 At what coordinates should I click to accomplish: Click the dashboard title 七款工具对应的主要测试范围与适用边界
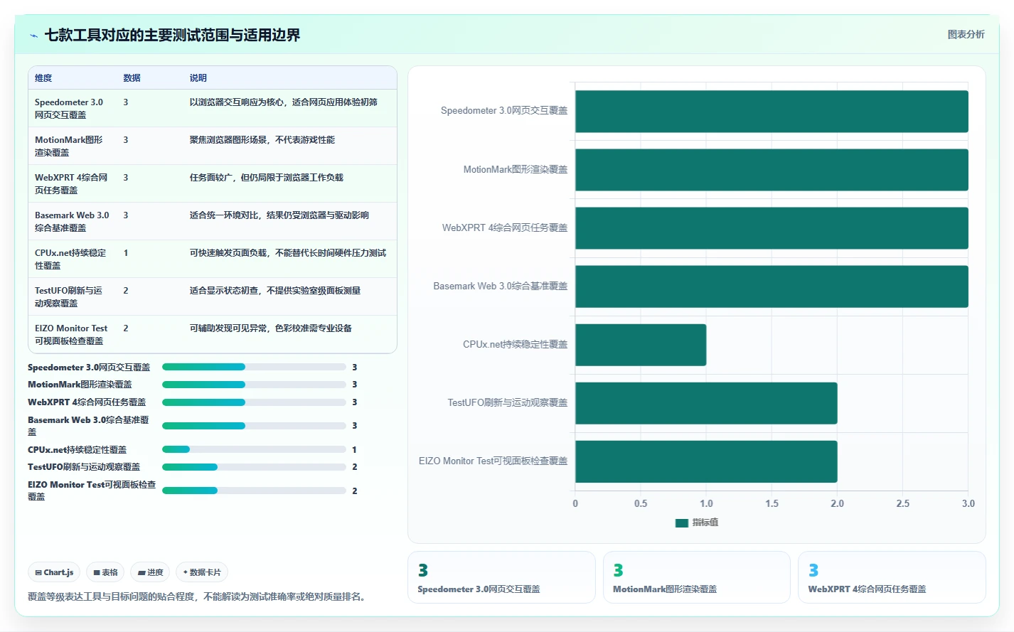pos(172,35)
